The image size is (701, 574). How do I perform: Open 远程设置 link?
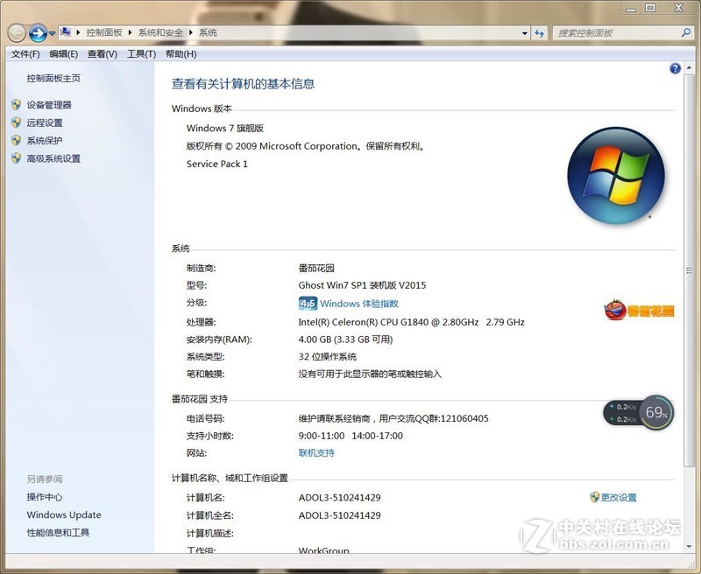pyautogui.click(x=45, y=122)
